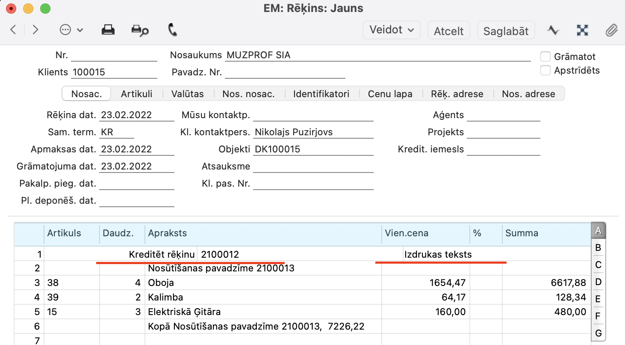Viewport: 625px width, 345px height.
Task: Open the Valūtas tab
Action: tap(187, 94)
